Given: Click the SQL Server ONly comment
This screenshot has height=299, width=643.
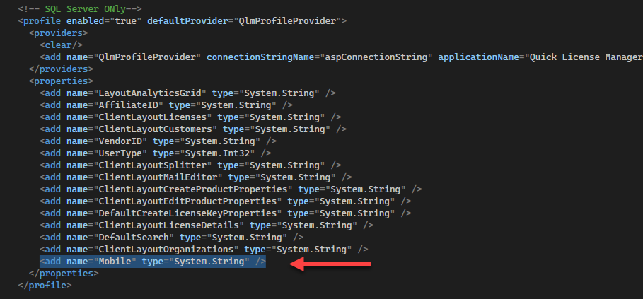Looking at the screenshot, I should pyautogui.click(x=80, y=8).
